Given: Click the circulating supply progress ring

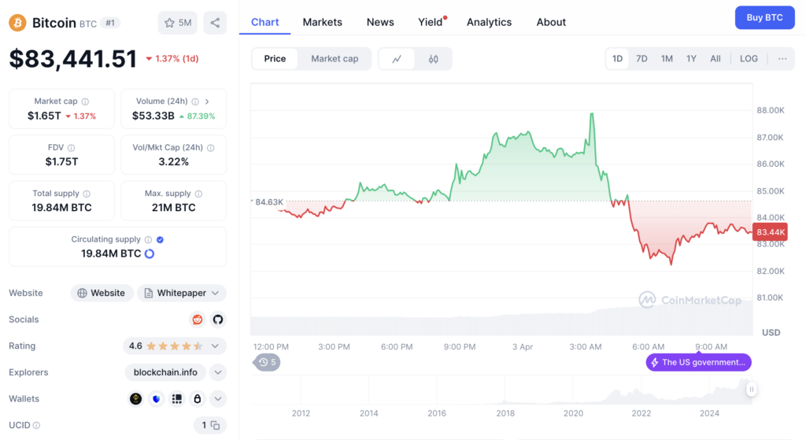Looking at the screenshot, I should click(x=150, y=253).
